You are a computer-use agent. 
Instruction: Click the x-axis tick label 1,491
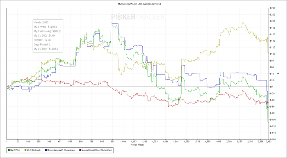pyautogui.click(x=166, y=142)
